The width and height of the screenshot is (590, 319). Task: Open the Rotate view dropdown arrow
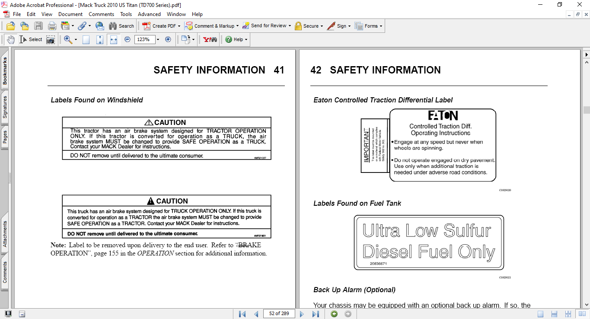tap(193, 39)
